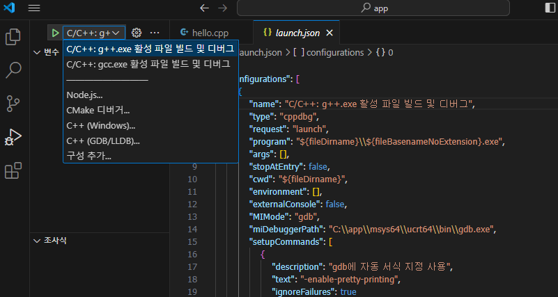Screen dimensions: 558x297
Task: Click the {} 0 breadcrumb item
Action: click(385, 53)
